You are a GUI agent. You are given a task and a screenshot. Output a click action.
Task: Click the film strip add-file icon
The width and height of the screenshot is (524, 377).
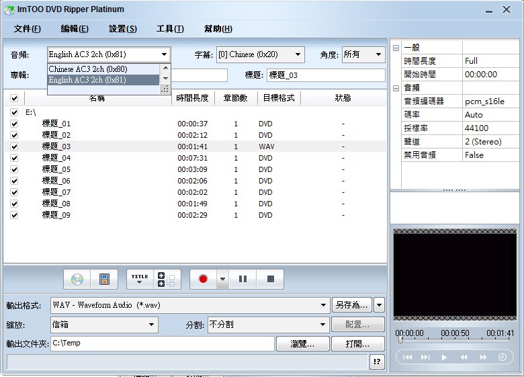point(104,279)
